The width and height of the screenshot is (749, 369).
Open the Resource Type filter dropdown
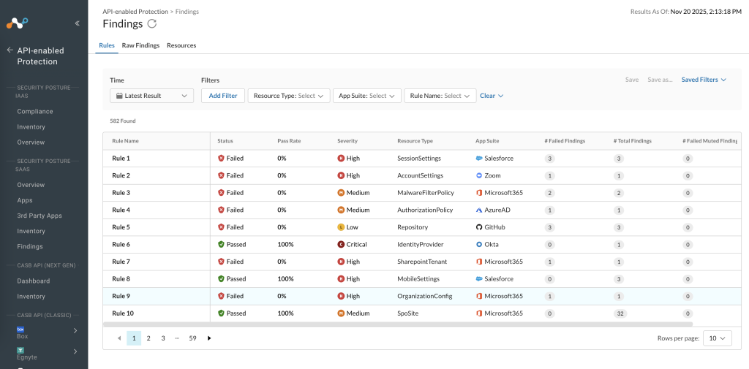pos(289,96)
